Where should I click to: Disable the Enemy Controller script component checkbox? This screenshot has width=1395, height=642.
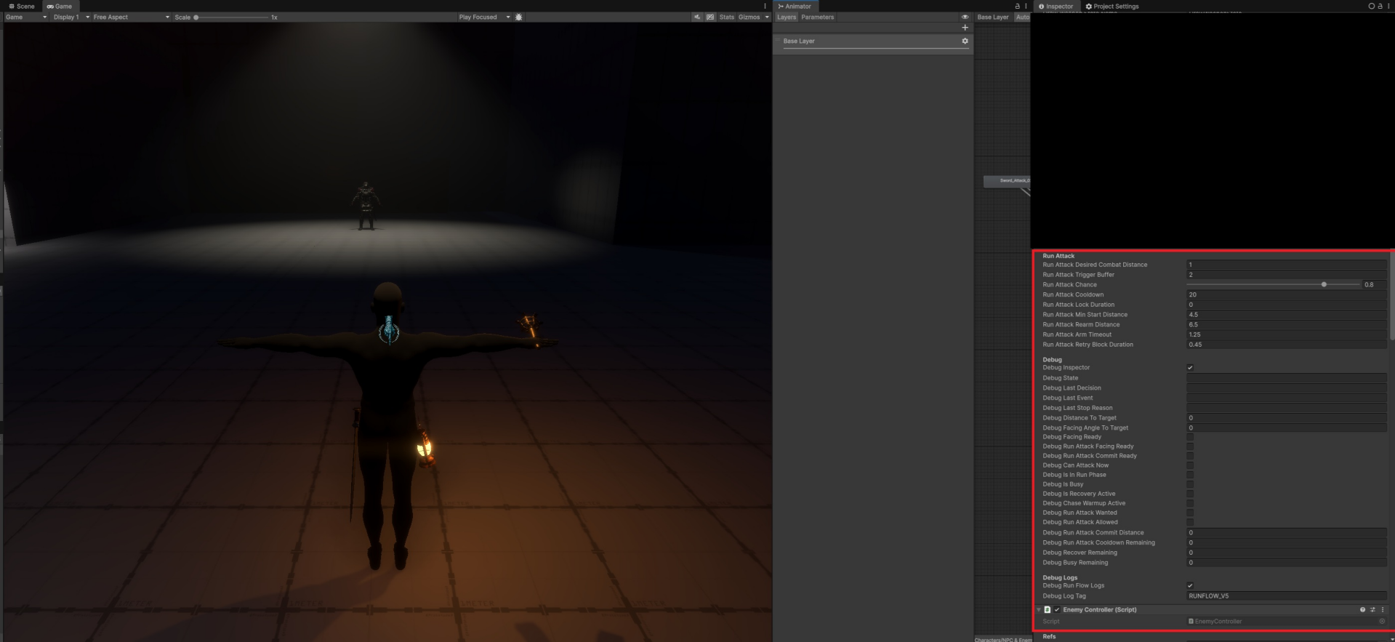click(x=1057, y=609)
